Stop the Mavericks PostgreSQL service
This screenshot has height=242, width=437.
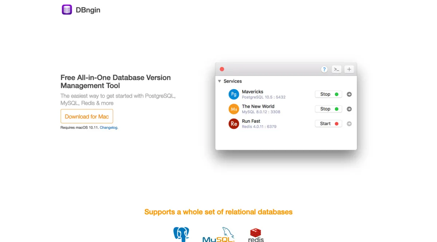point(328,94)
